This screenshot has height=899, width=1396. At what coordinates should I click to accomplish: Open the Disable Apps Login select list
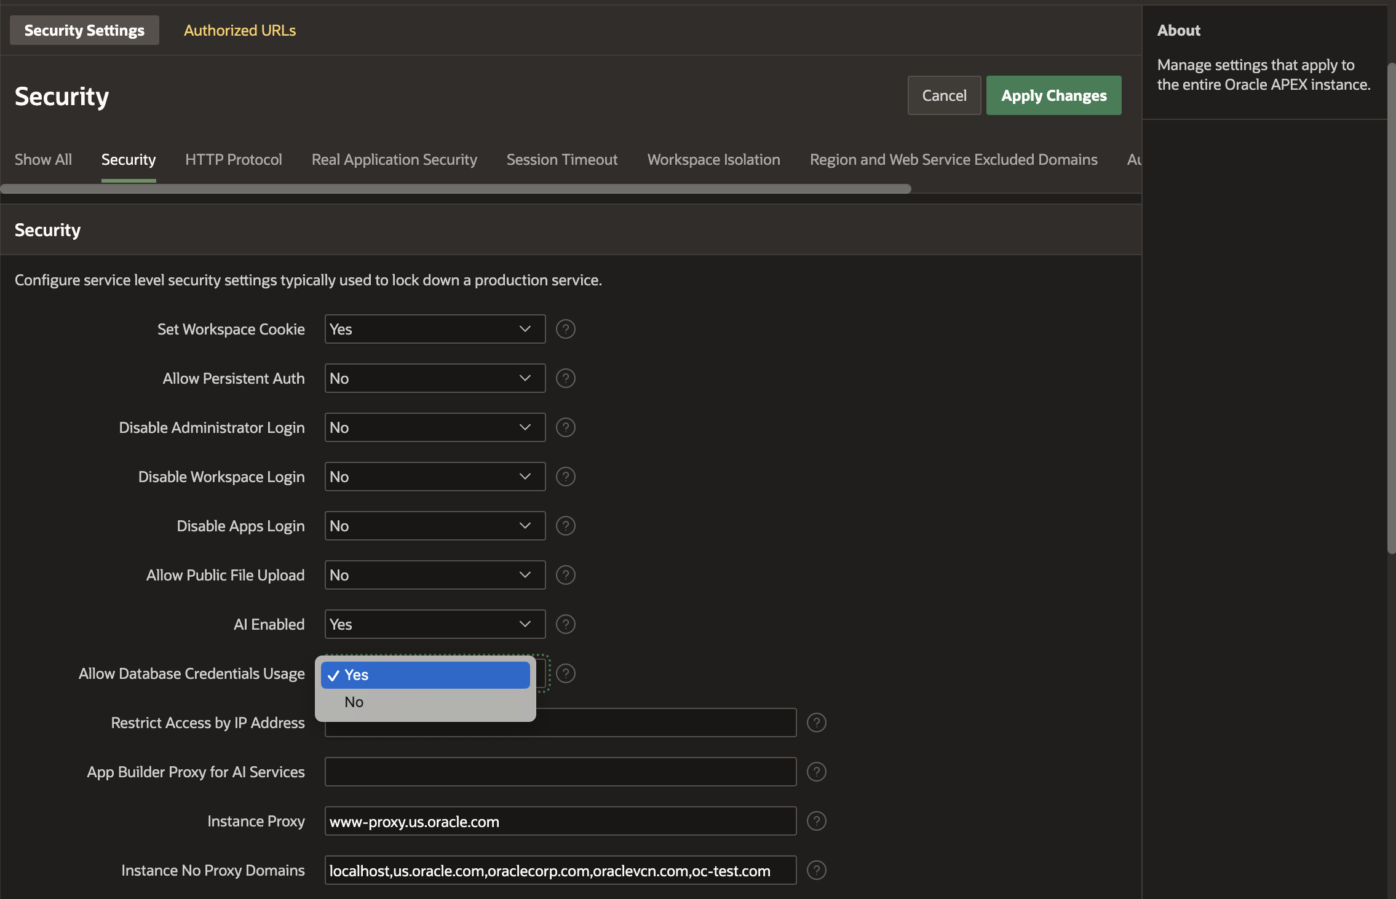pyautogui.click(x=434, y=526)
